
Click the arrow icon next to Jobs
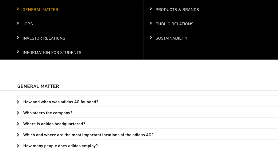[18, 23]
